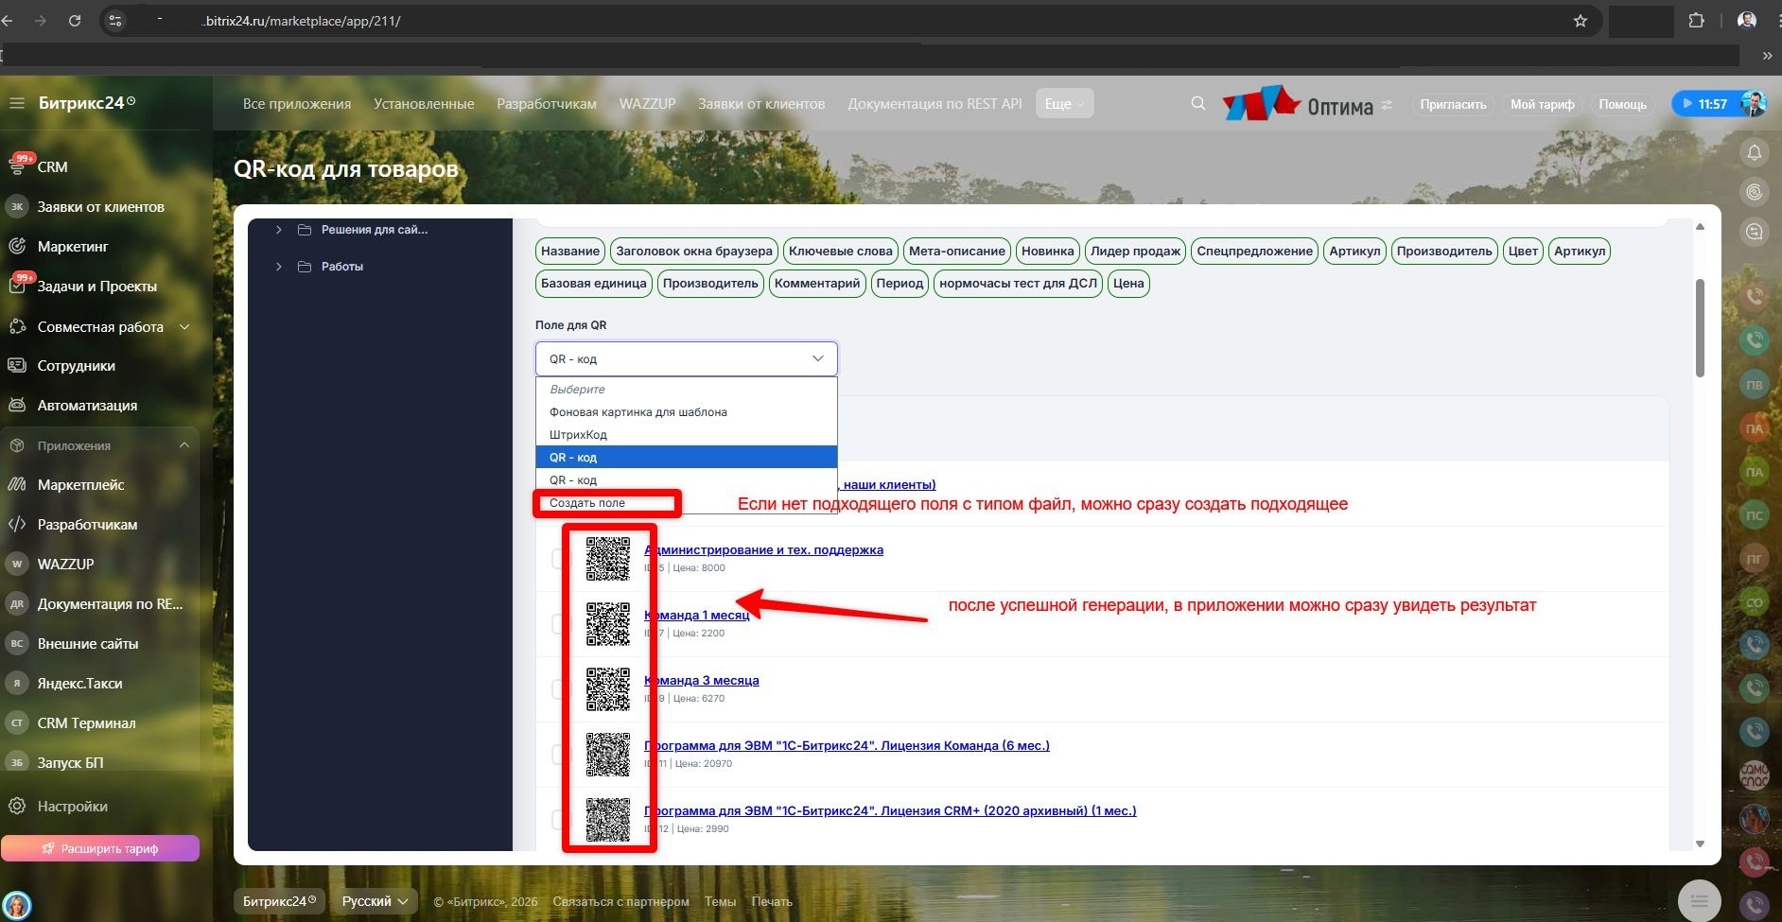The height and width of the screenshot is (922, 1782).
Task: Click the Пригласить button
Action: tap(1452, 104)
